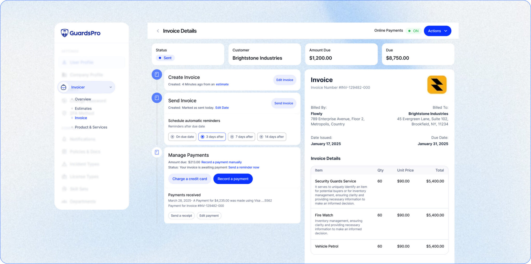Open the Actions dropdown menu
This screenshot has width=531, height=264.
tap(437, 31)
